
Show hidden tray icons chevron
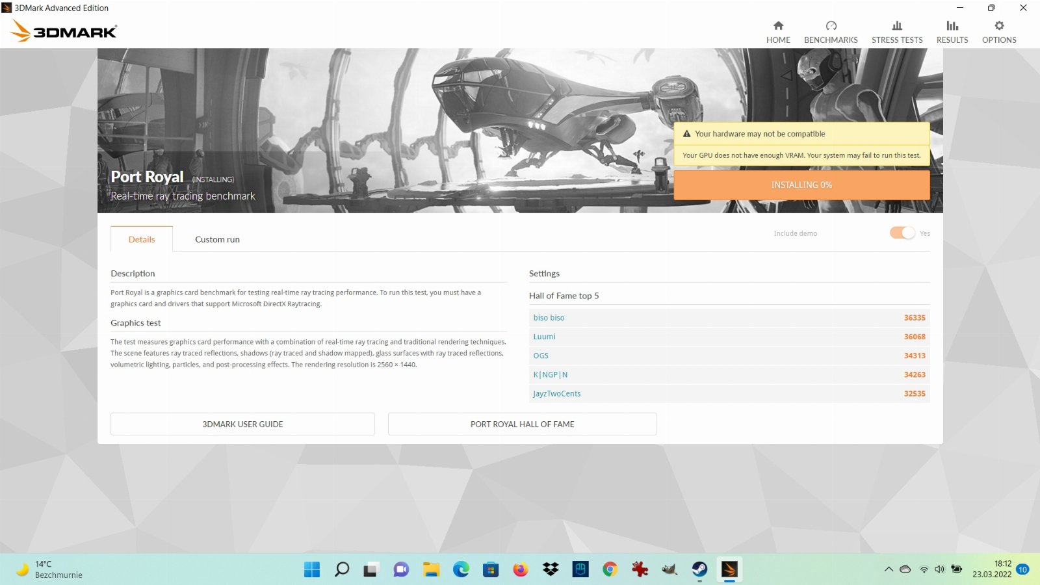point(889,569)
